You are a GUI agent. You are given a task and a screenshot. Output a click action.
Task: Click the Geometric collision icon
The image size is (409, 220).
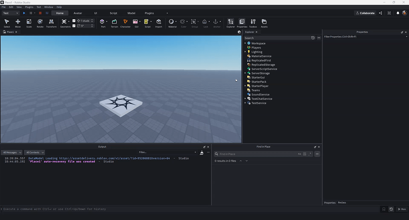[64, 22]
